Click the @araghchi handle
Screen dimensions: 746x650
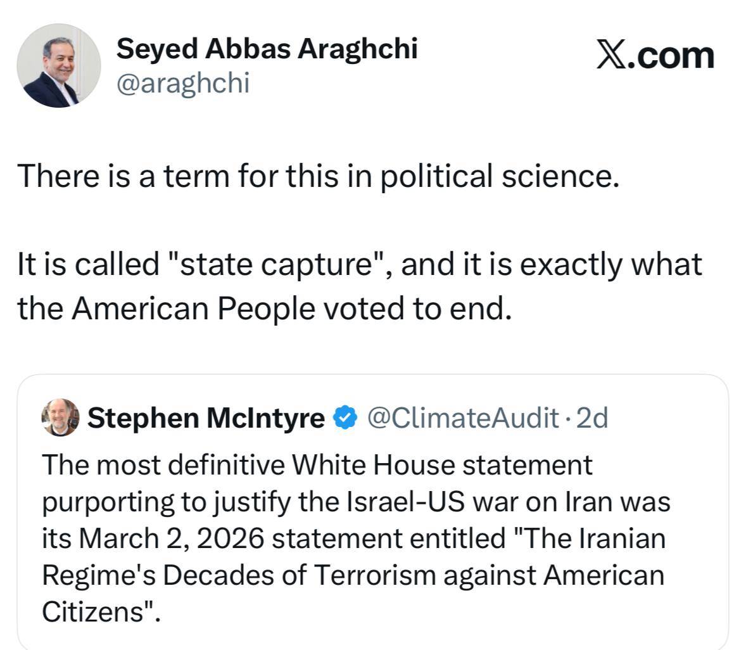tap(183, 83)
